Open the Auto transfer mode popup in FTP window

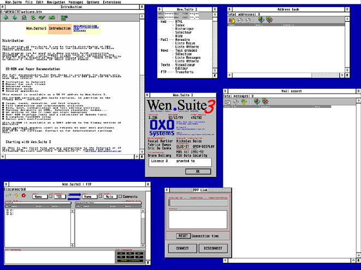110,197
